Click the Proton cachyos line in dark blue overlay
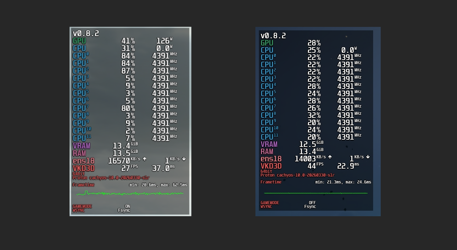 298,175
